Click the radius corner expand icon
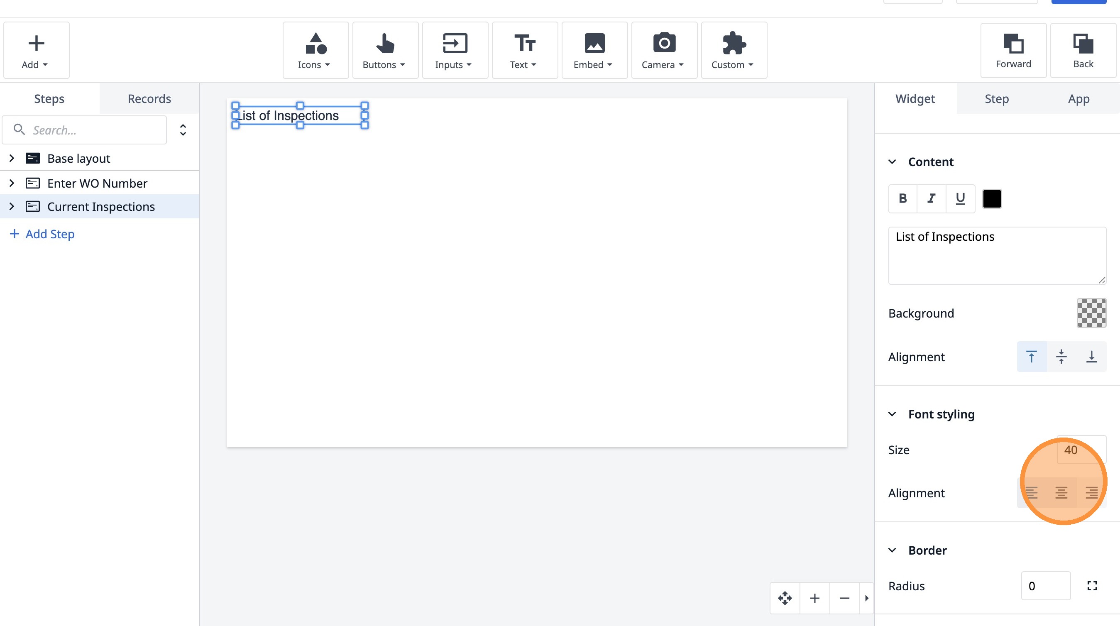The image size is (1120, 626). coord(1092,586)
